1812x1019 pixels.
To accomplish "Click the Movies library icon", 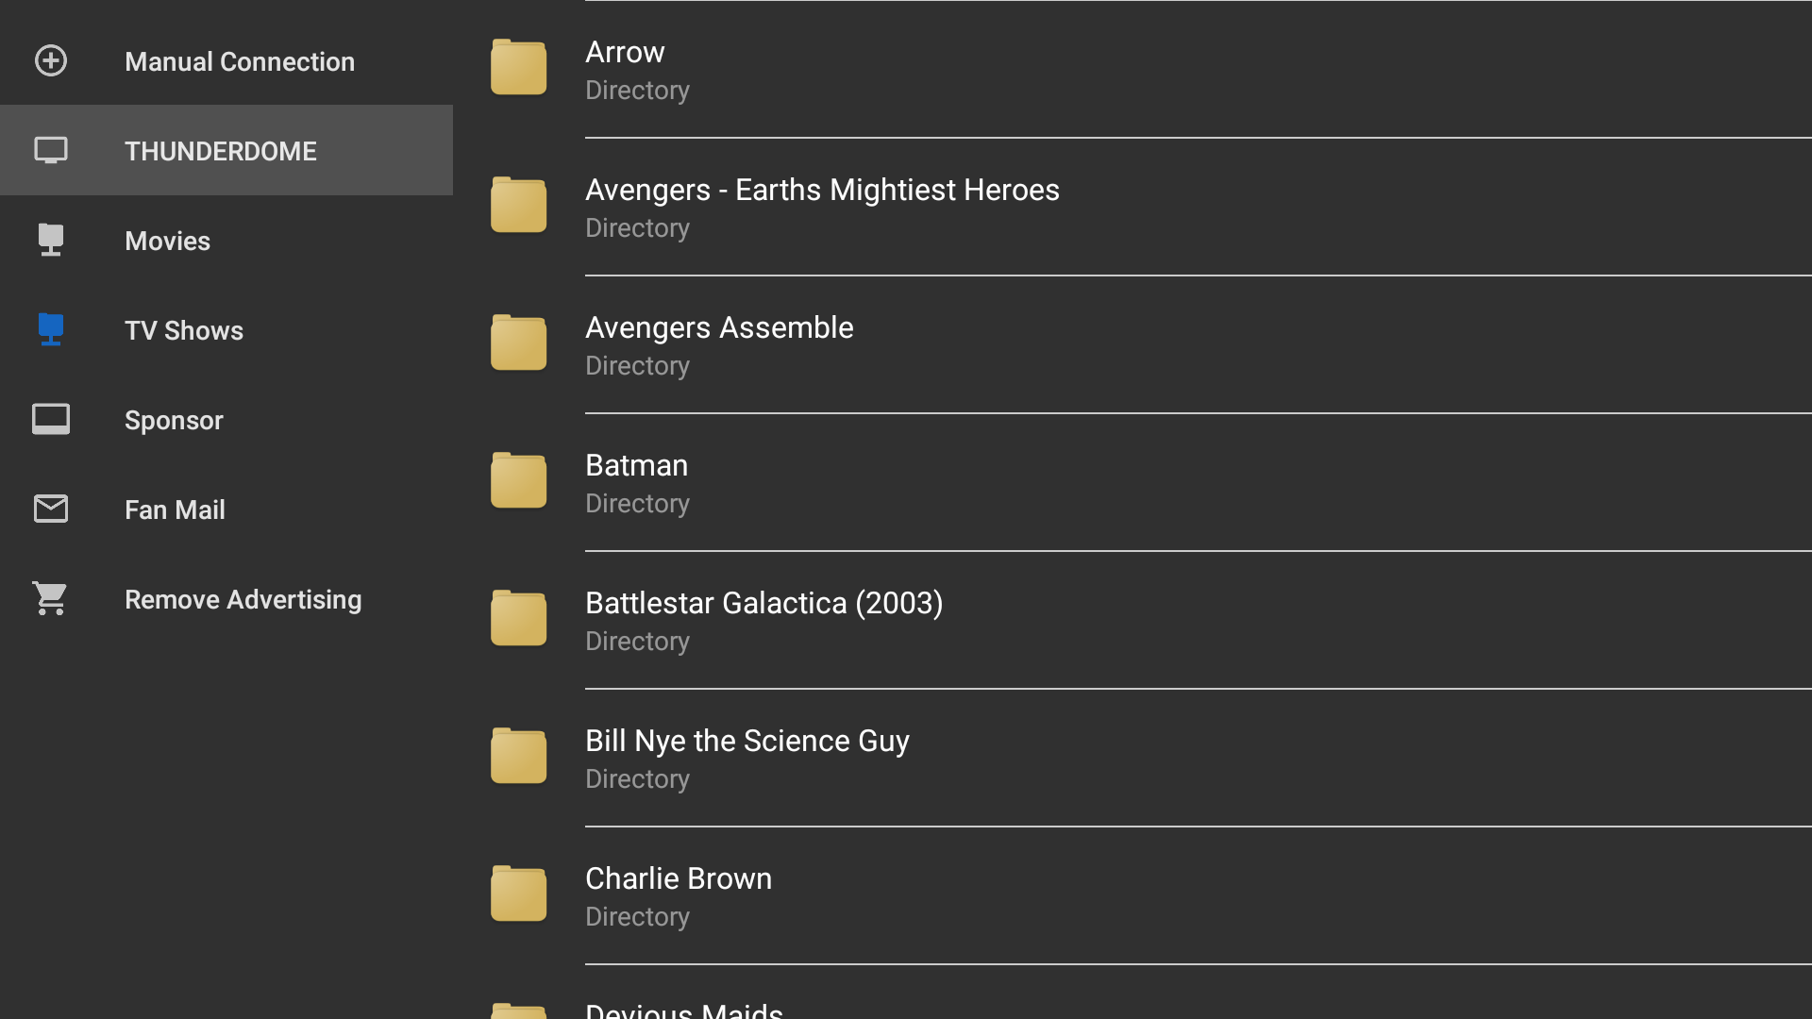I will 50,240.
